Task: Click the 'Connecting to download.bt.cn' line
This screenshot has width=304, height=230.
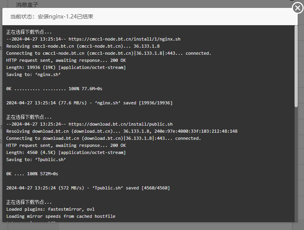Action: pyautogui.click(x=104, y=138)
